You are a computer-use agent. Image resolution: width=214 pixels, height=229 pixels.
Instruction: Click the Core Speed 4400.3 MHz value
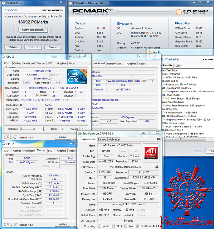(x=30, y=109)
